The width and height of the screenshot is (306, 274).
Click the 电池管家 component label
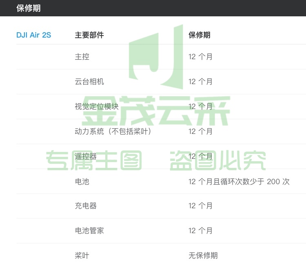89,231
